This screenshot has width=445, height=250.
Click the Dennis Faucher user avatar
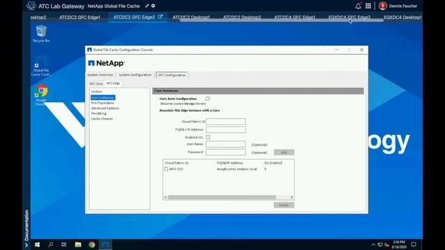pyautogui.click(x=382, y=6)
